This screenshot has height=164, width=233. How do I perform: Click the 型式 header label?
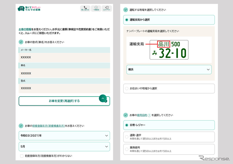(x=23, y=81)
